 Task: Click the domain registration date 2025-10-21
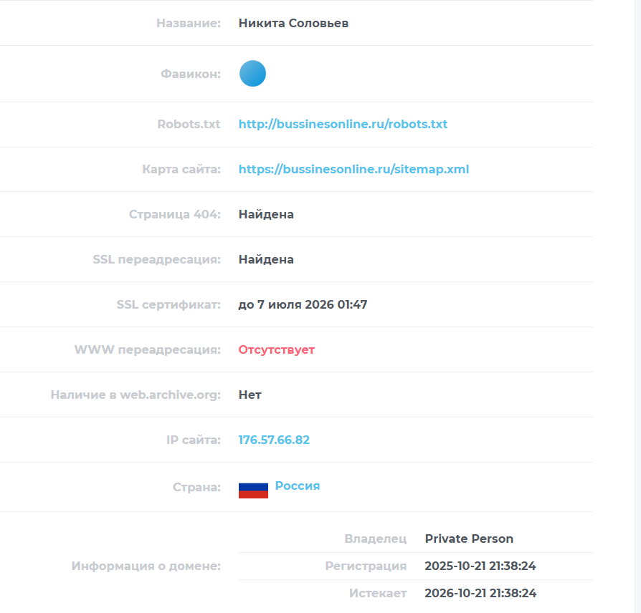point(480,566)
